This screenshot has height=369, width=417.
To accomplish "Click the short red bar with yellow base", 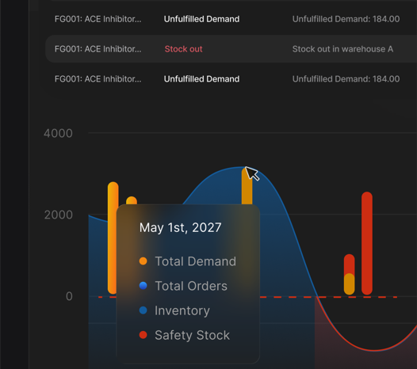I will click(x=349, y=275).
